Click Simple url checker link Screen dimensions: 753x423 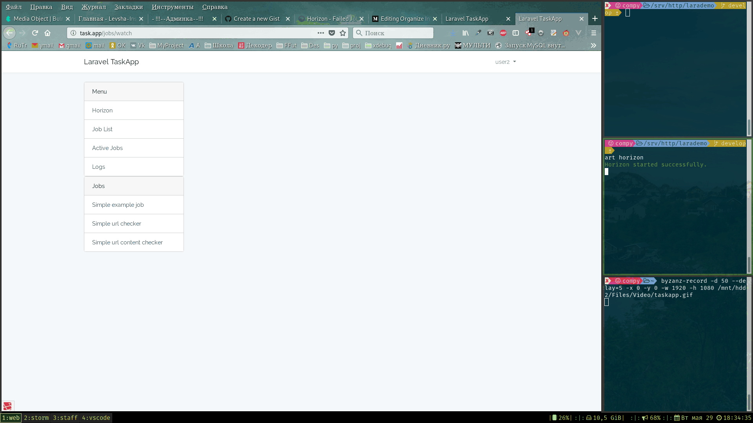coord(116,224)
